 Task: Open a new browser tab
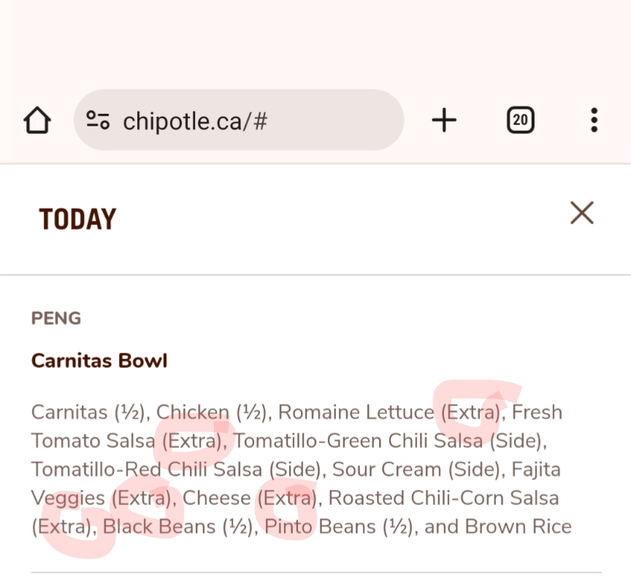coord(444,120)
